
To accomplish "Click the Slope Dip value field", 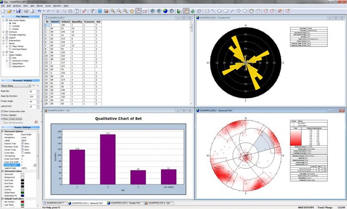I will [31, 91].
